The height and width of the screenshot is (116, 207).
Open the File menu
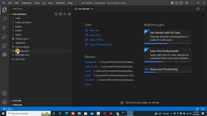pyautogui.click(x=10, y=3)
